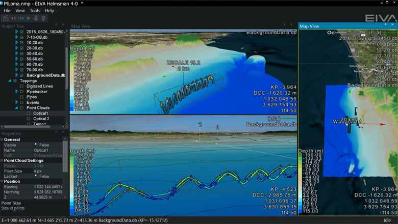Open the Tools menu

click(x=35, y=11)
